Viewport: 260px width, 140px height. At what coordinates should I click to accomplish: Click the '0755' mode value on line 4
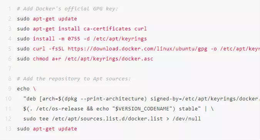[74, 39]
